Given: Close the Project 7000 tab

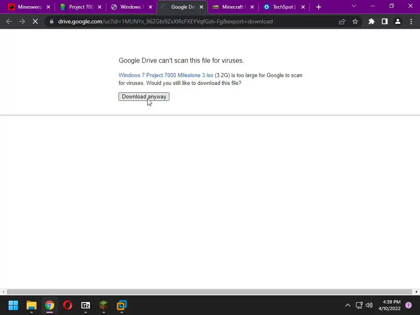Looking at the screenshot, I should click(99, 7).
